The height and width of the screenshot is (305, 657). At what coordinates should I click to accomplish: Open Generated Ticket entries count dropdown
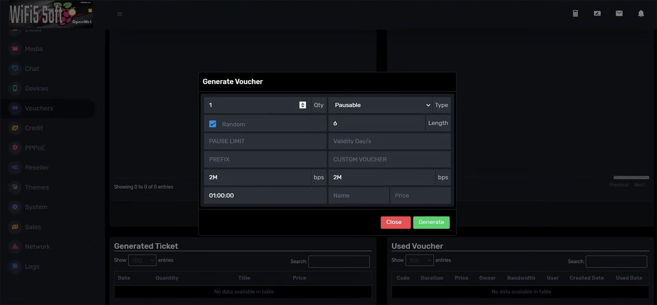click(142, 260)
